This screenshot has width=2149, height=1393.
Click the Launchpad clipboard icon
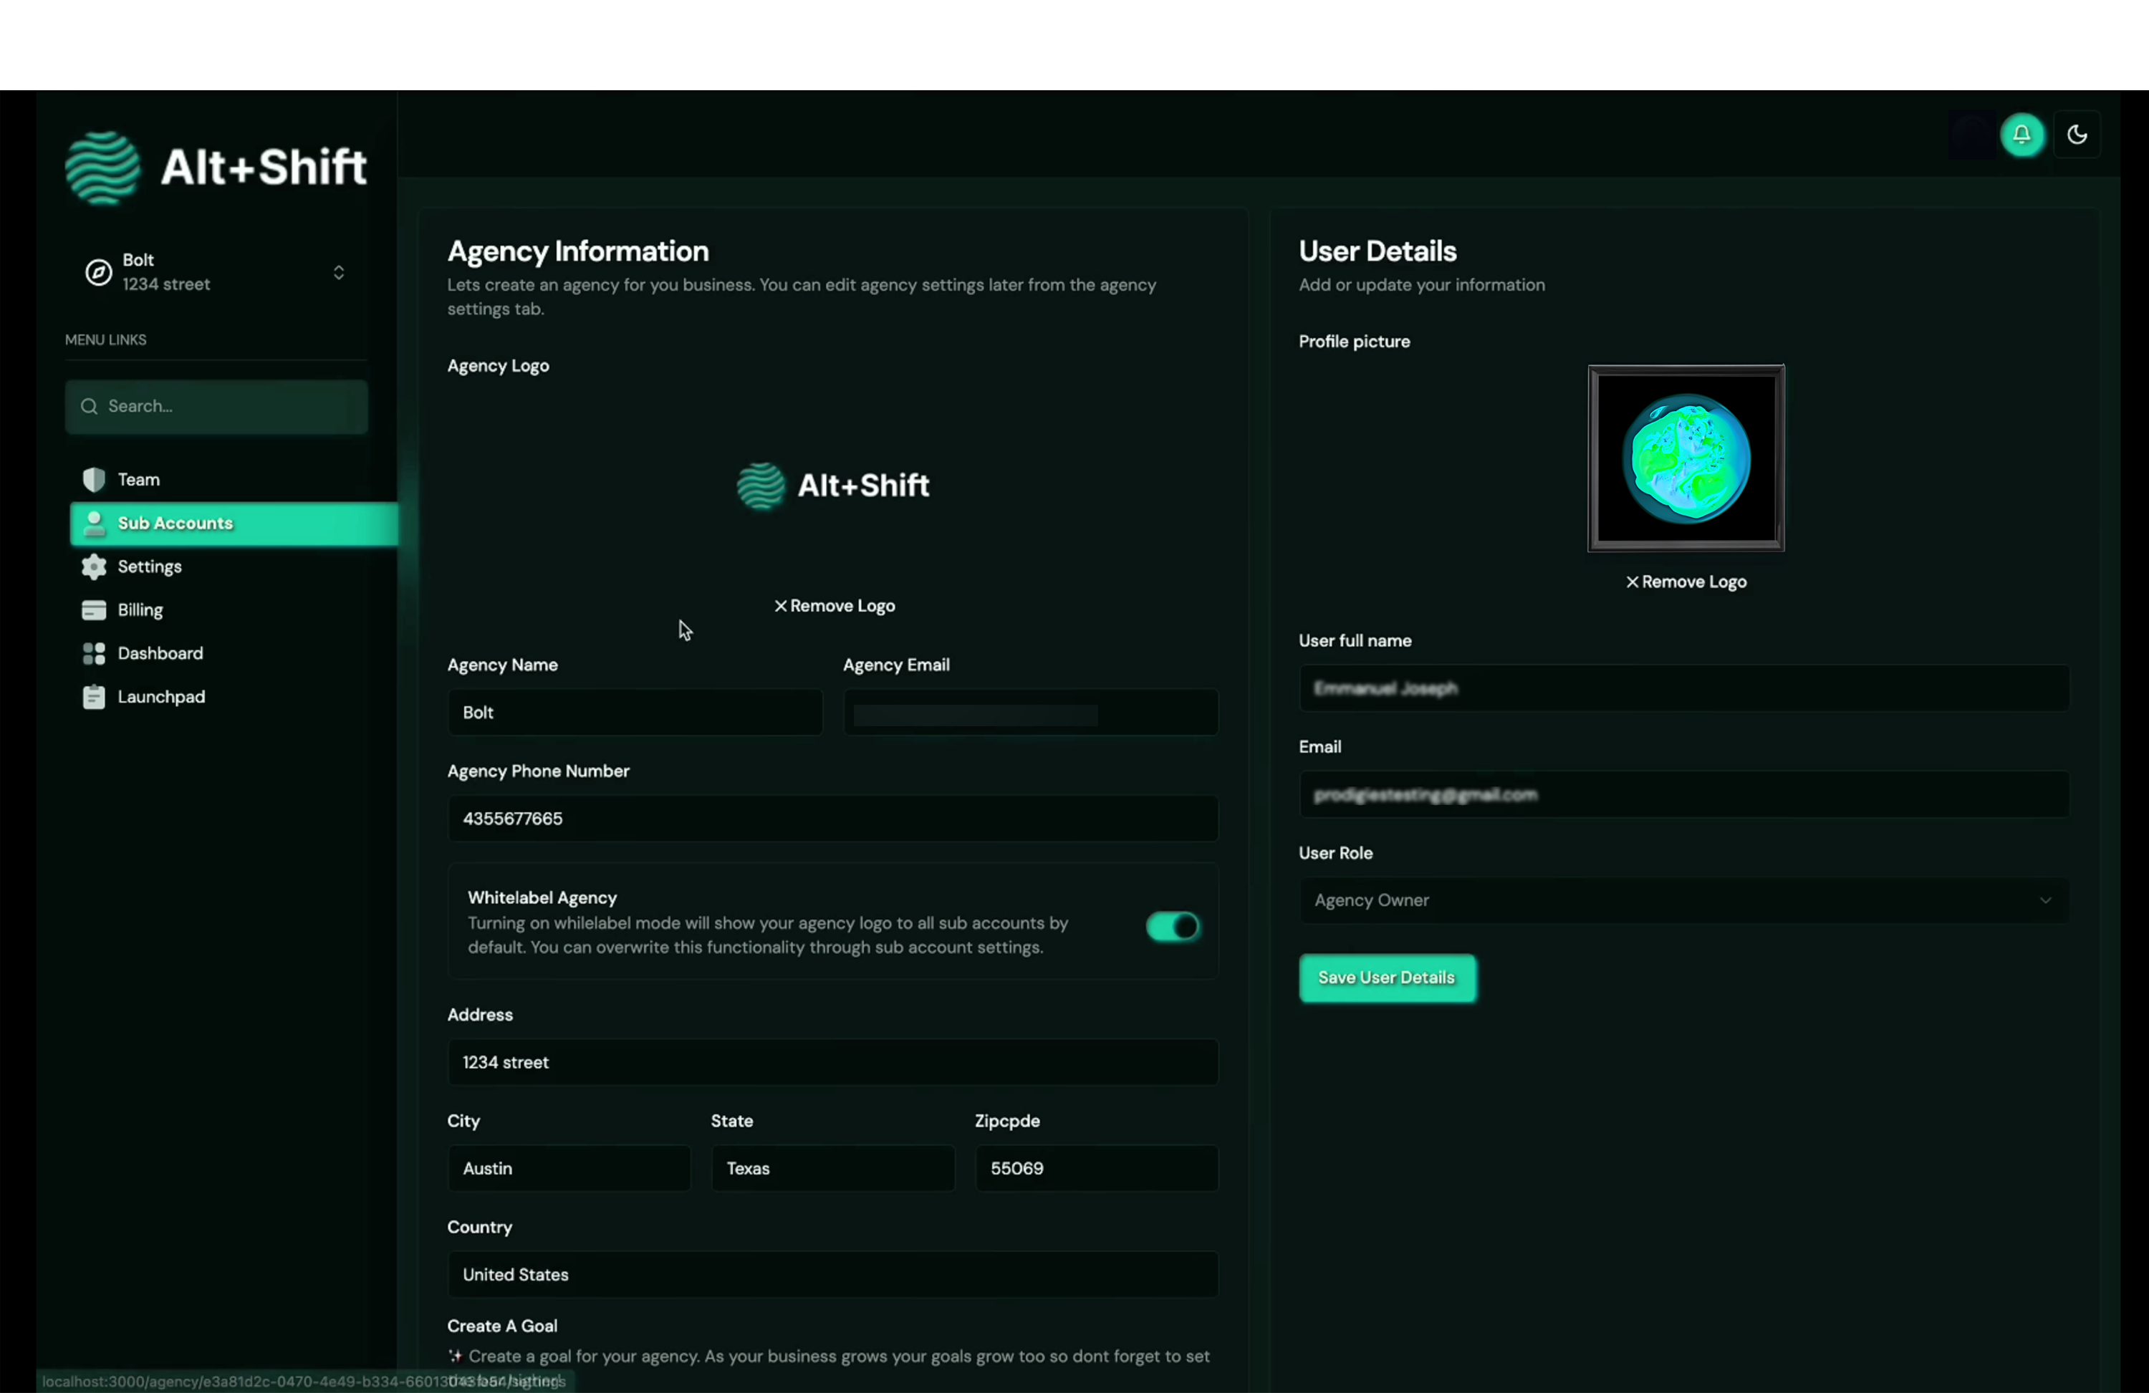(94, 697)
